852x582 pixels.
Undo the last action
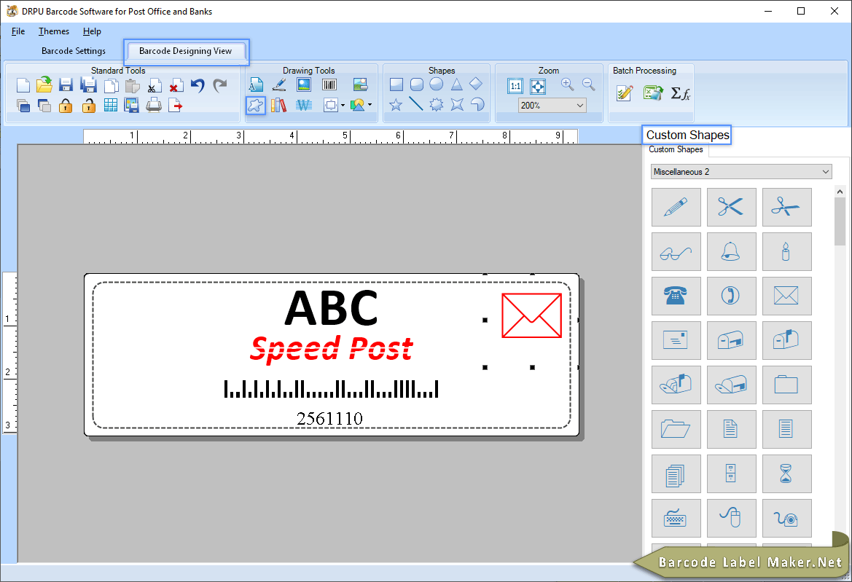[x=198, y=85]
